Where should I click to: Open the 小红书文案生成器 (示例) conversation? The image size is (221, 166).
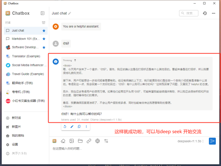tap(26, 101)
